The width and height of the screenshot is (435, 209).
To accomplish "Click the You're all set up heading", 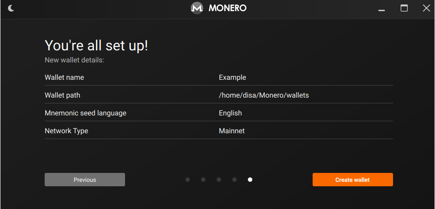I will pyautogui.click(x=96, y=45).
